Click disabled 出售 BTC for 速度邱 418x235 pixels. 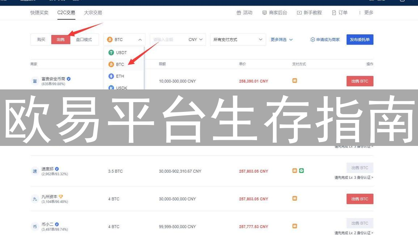[360, 168]
